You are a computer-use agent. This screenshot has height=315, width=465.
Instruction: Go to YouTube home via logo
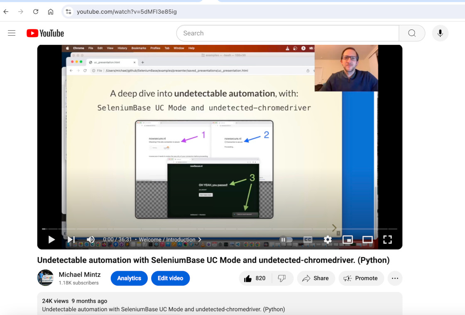[45, 33]
